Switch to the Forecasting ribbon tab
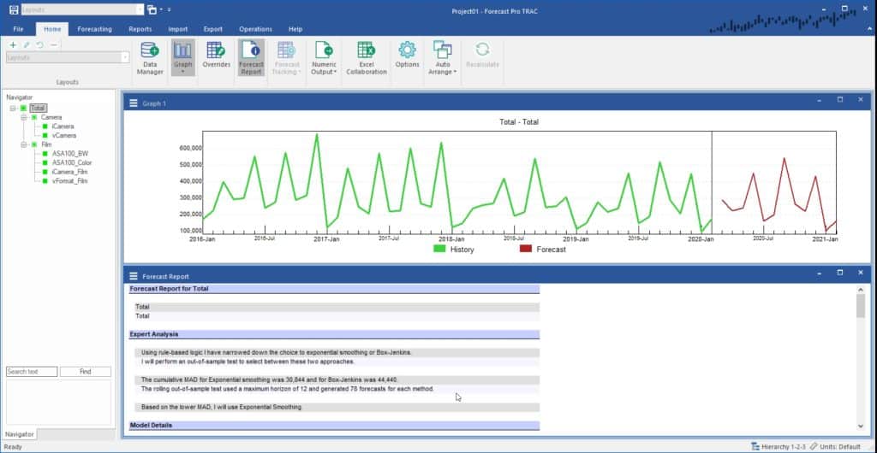The height and width of the screenshot is (453, 877). (94, 29)
